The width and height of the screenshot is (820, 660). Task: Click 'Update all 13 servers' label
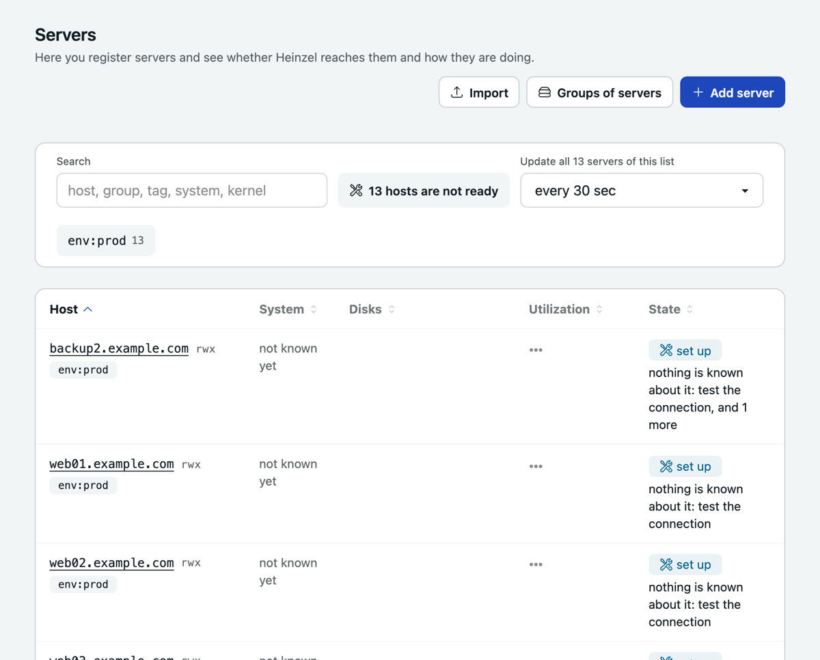(597, 161)
